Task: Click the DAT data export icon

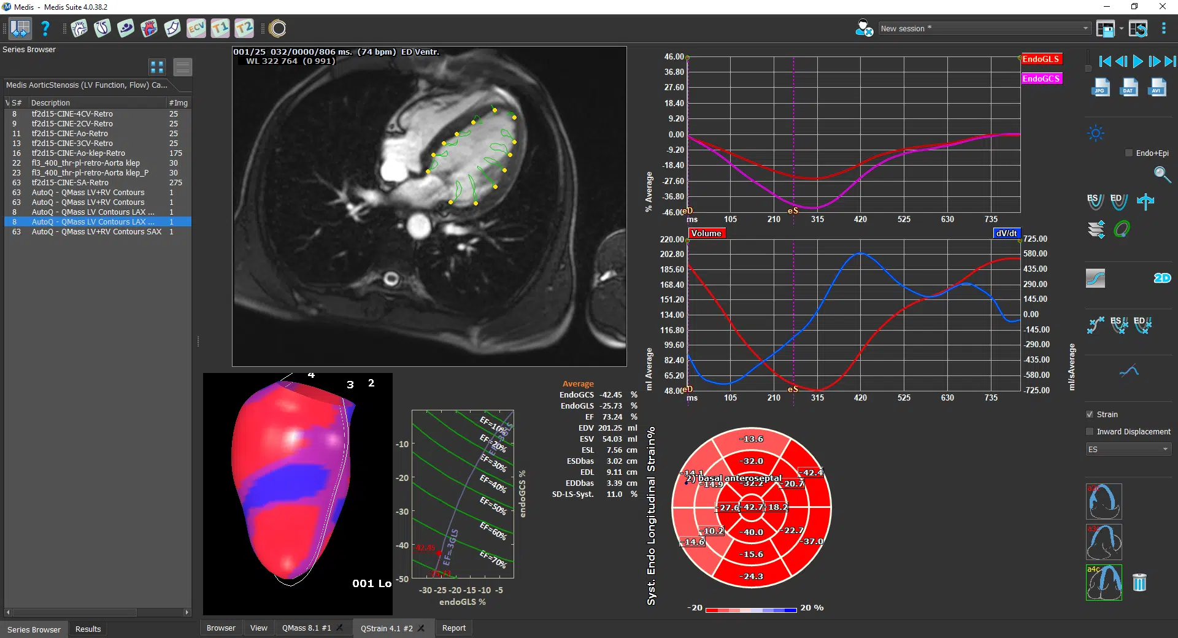Action: [1129, 88]
